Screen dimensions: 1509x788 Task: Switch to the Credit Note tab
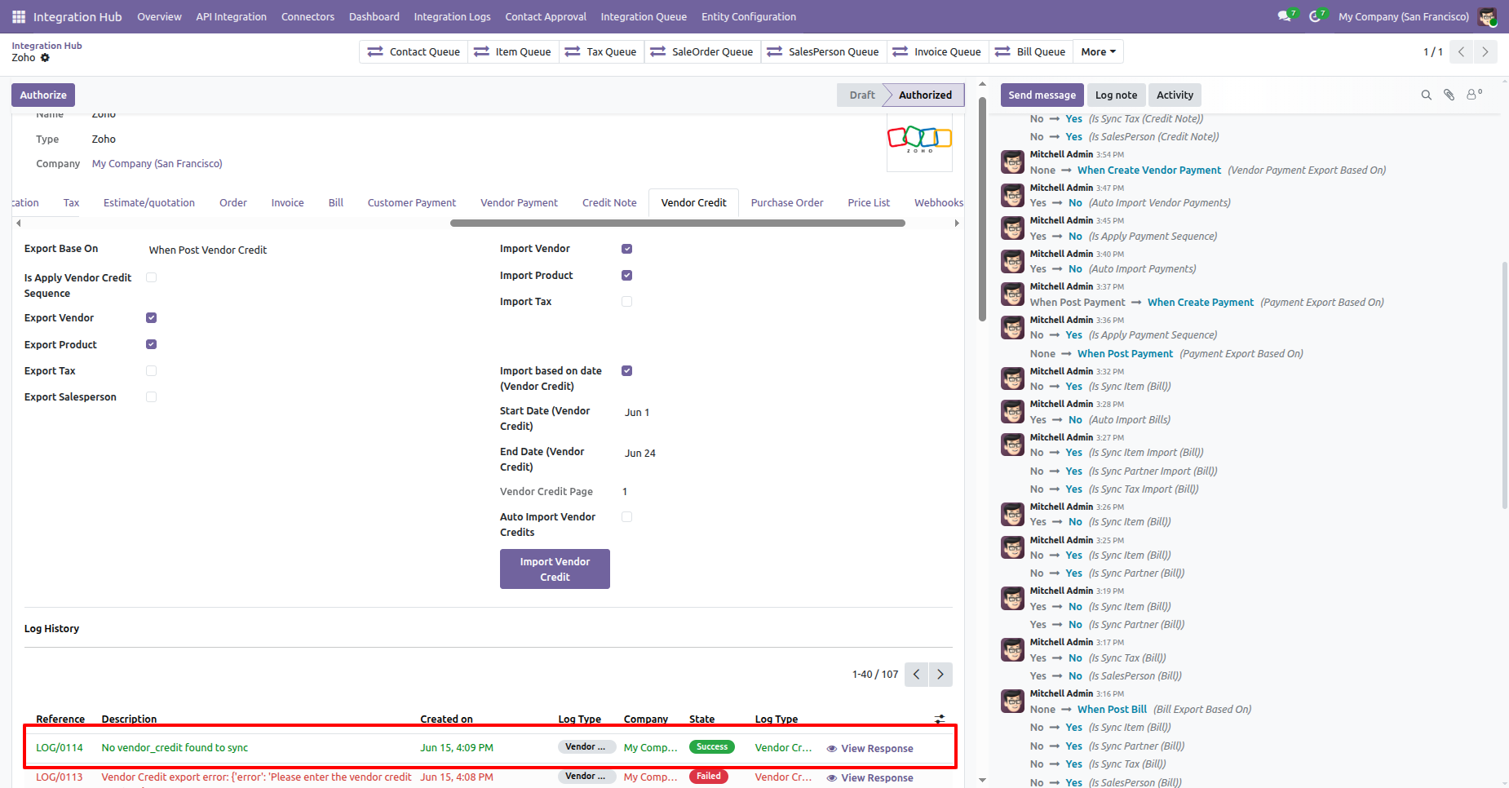point(609,203)
